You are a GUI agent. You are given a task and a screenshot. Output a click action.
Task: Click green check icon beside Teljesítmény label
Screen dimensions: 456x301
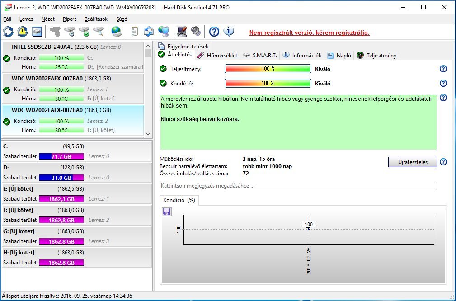click(x=163, y=69)
